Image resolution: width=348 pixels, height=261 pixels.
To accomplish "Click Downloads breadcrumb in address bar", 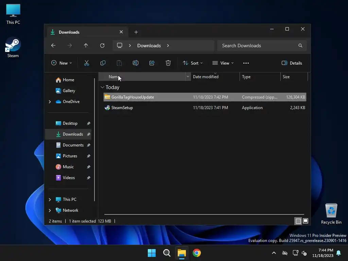I will coord(149,46).
